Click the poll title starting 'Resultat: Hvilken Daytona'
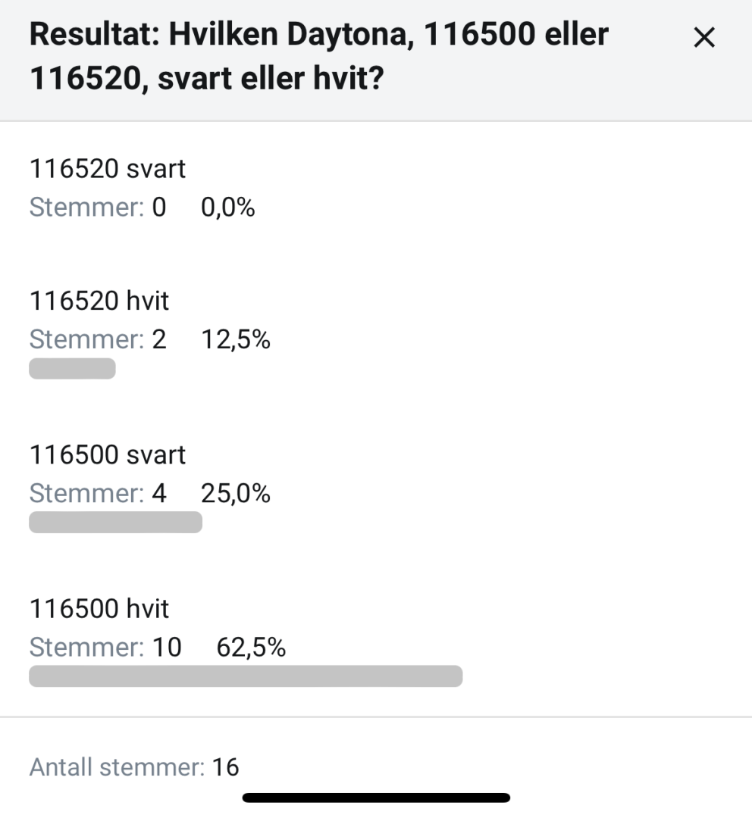Viewport: 752px width, 818px height. click(319, 56)
